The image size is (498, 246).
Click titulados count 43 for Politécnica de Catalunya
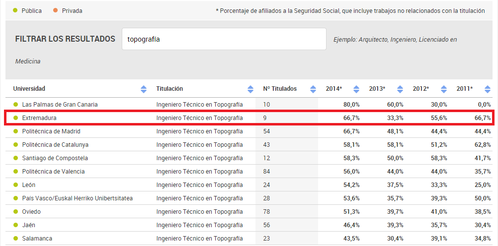click(x=266, y=144)
